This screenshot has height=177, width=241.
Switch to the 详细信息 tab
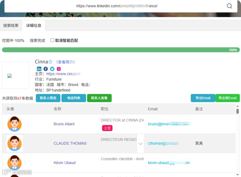pyautogui.click(x=34, y=26)
